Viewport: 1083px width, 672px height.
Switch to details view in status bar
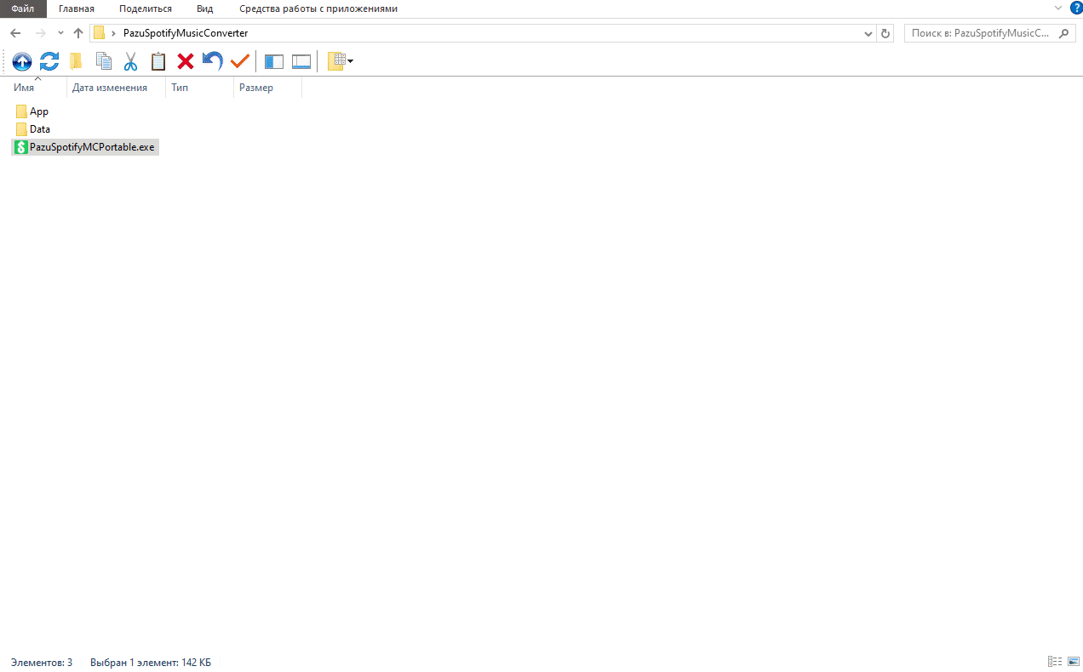pos(1055,662)
